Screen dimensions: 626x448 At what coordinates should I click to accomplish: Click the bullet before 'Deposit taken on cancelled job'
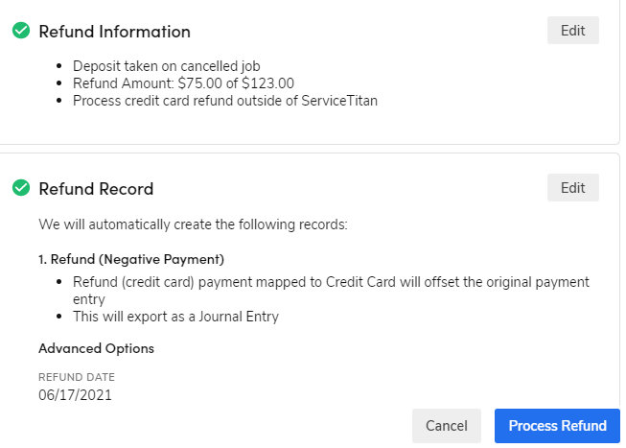point(60,66)
